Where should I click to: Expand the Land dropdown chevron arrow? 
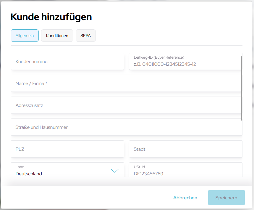[114, 171]
